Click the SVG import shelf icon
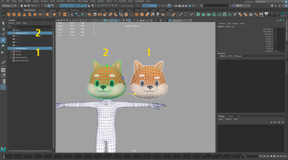The width and height of the screenshot is (288, 160). click(65, 14)
